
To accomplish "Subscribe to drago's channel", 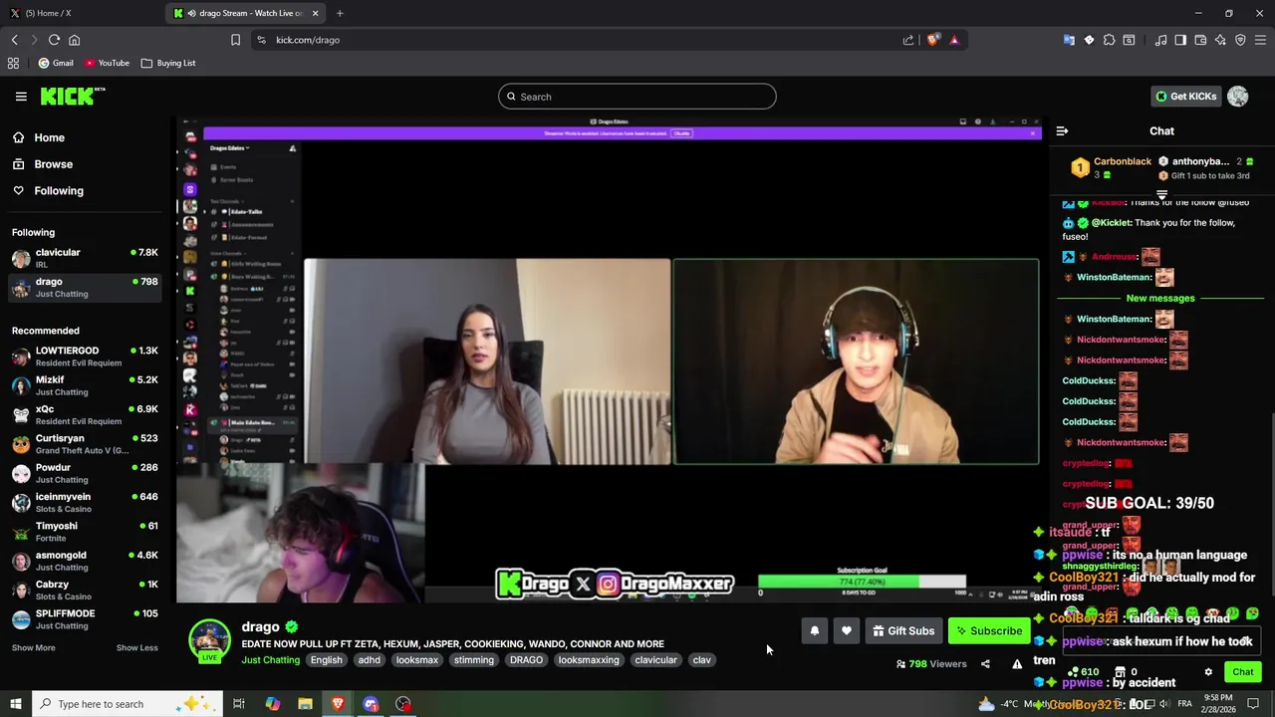I will 988,630.
